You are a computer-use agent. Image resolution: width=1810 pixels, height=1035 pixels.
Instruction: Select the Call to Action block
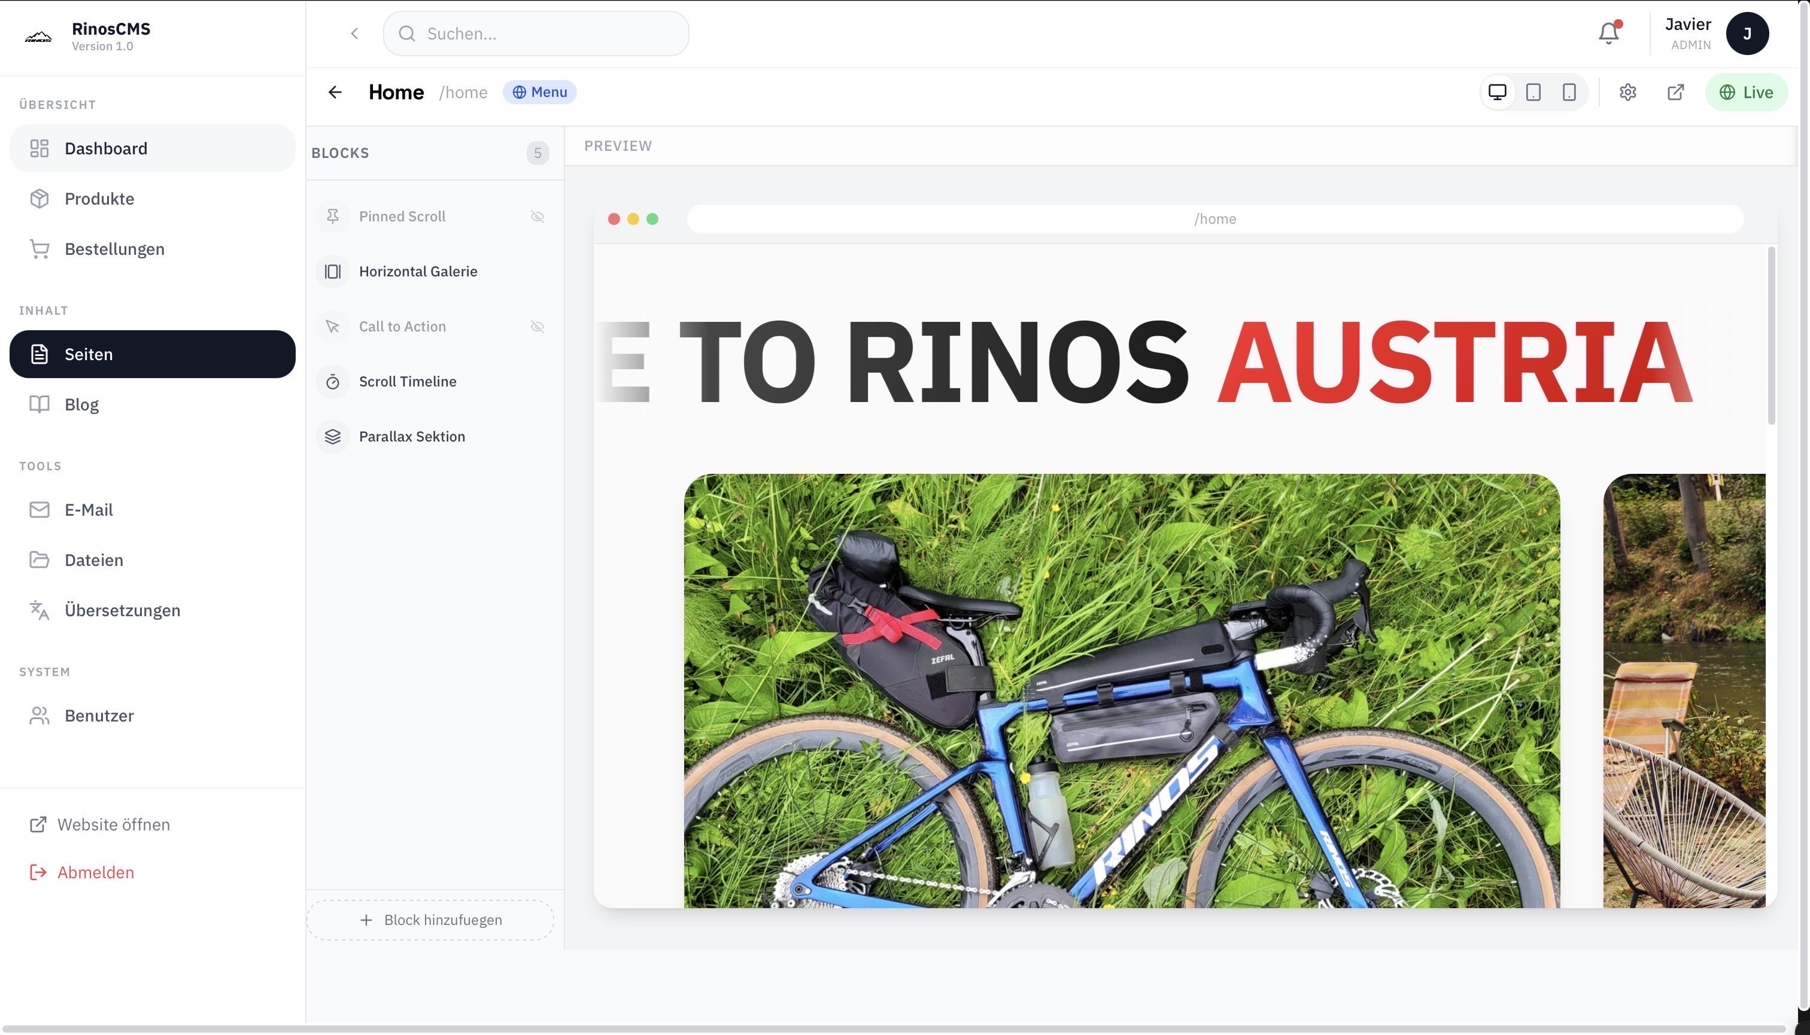pyautogui.click(x=434, y=326)
